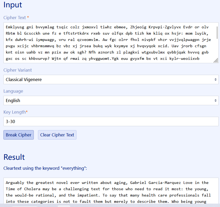Click the Language field label
The height and width of the screenshot is (207, 220).
coord(13,91)
